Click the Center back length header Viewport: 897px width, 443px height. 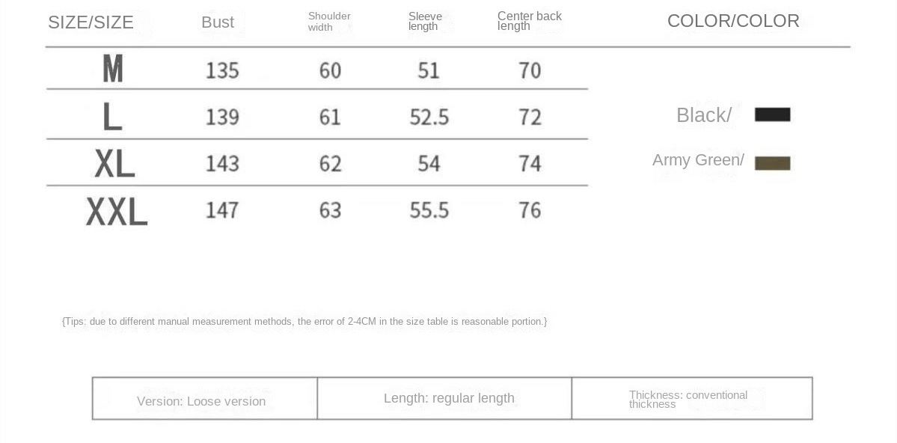coord(529,21)
